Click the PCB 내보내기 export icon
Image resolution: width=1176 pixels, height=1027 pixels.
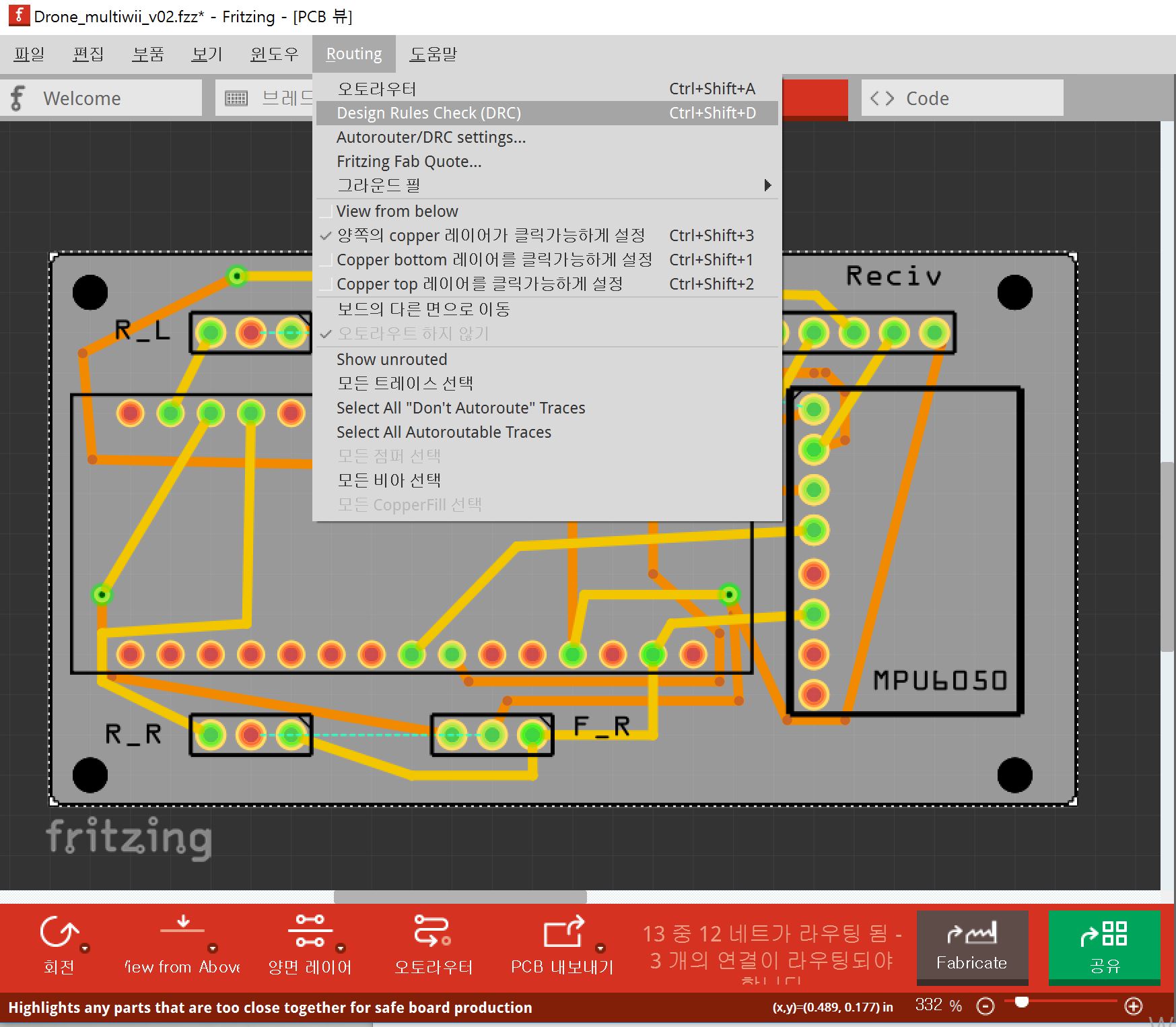(x=563, y=931)
